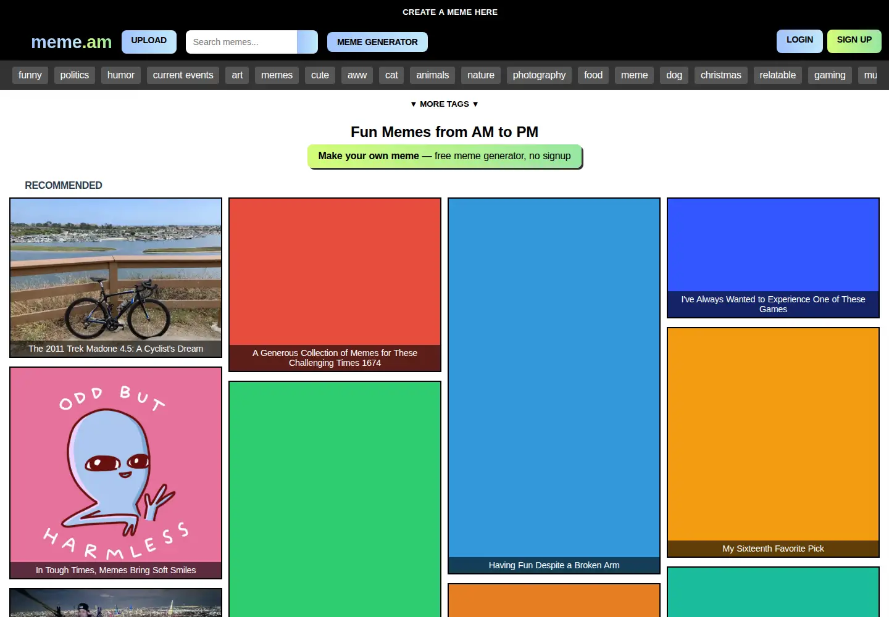Click the meme.am logo
The height and width of the screenshot is (617, 889).
coord(72,42)
